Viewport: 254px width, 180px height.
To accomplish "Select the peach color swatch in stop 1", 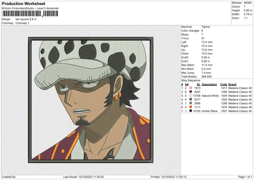I will coord(190,88).
